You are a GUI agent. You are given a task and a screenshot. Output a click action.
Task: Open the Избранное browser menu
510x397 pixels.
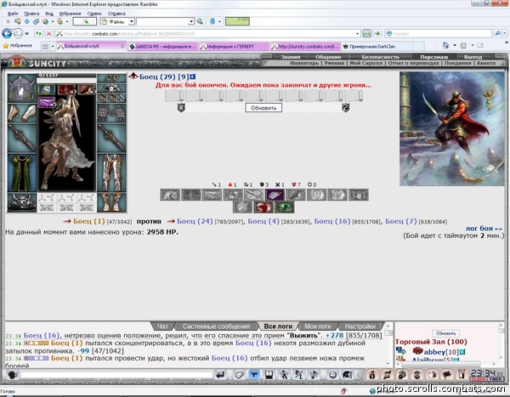coord(70,14)
